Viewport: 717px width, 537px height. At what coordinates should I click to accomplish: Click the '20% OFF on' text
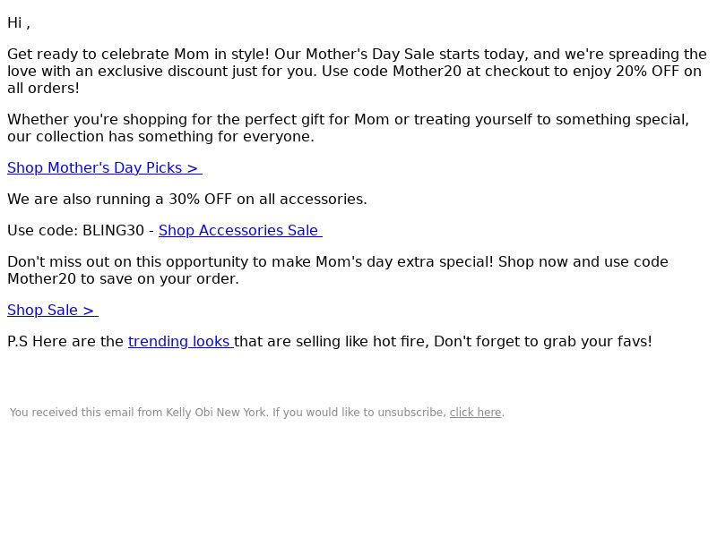(659, 72)
